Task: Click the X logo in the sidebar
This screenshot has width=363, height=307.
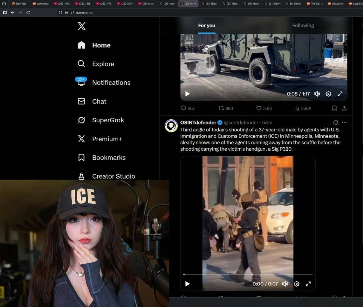Action: (82, 26)
